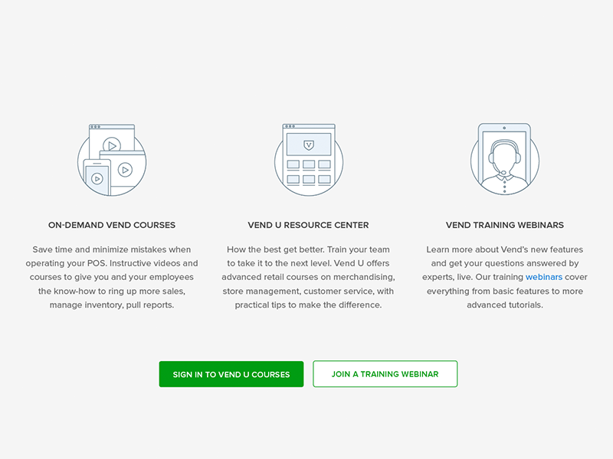Click Sign In To Vend U Courses button
This screenshot has height=459, width=613.
(231, 374)
